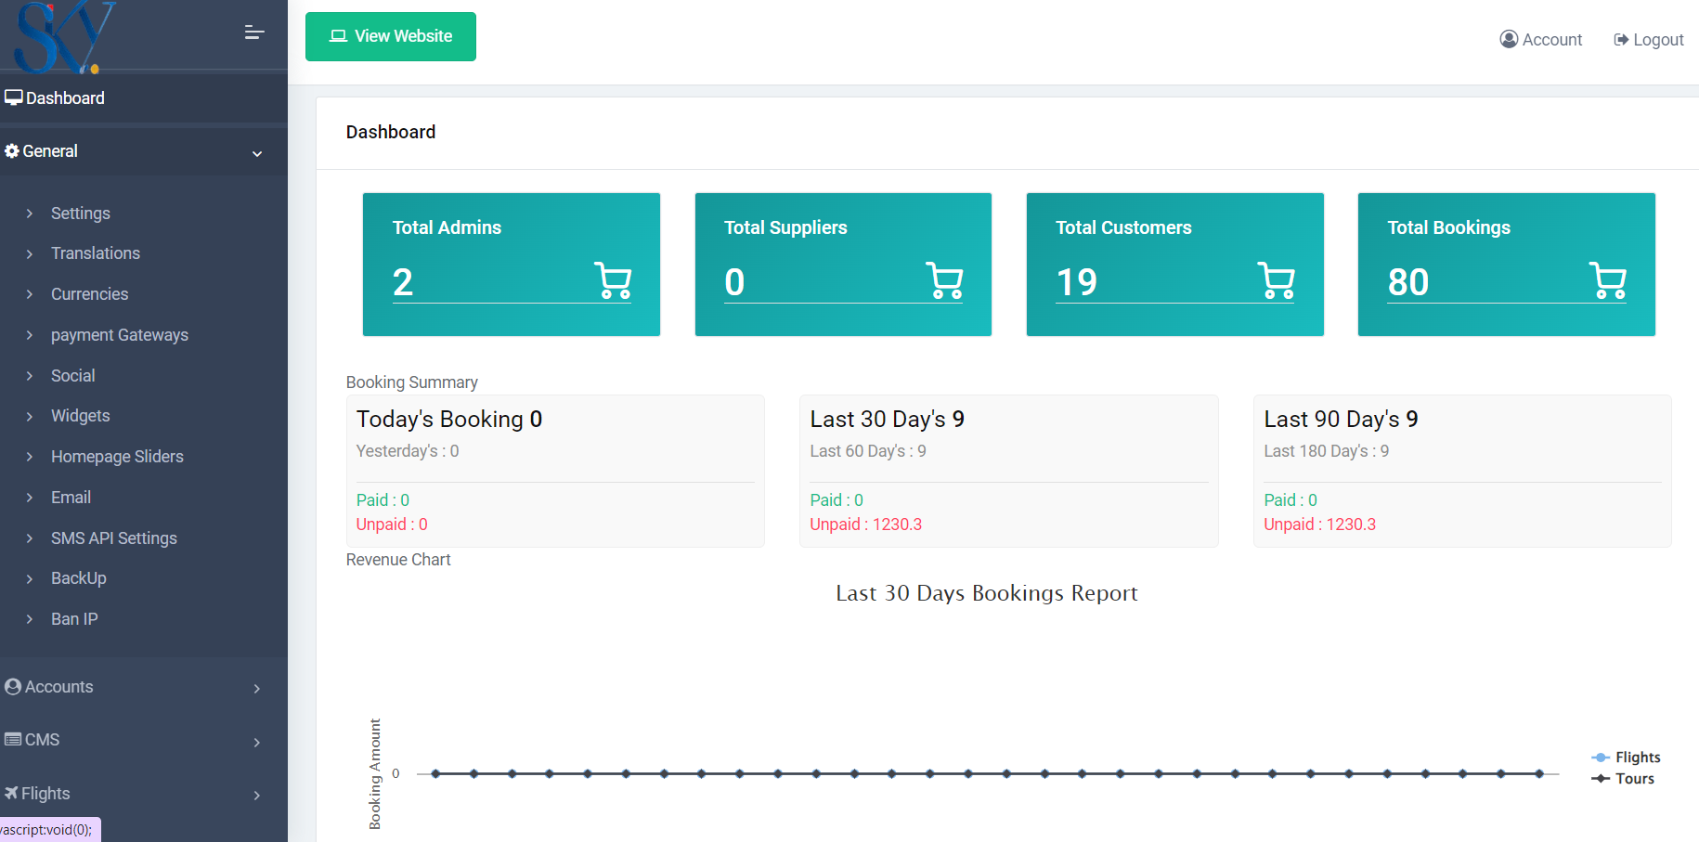The width and height of the screenshot is (1699, 842).
Task: Open Currencies under General
Action: click(89, 294)
